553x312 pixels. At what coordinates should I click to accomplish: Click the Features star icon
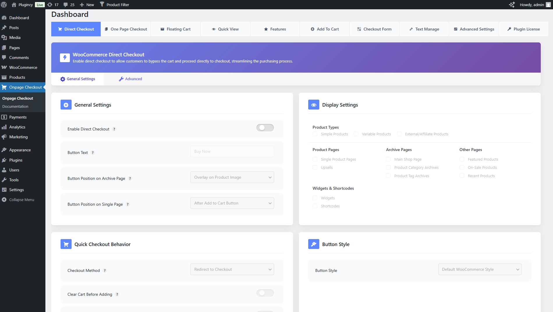266,29
